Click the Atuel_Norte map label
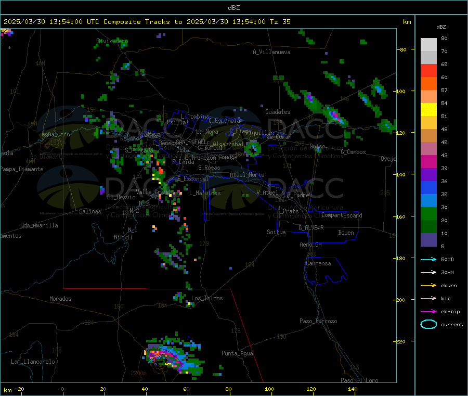This screenshot has width=468, height=396. [x=247, y=175]
